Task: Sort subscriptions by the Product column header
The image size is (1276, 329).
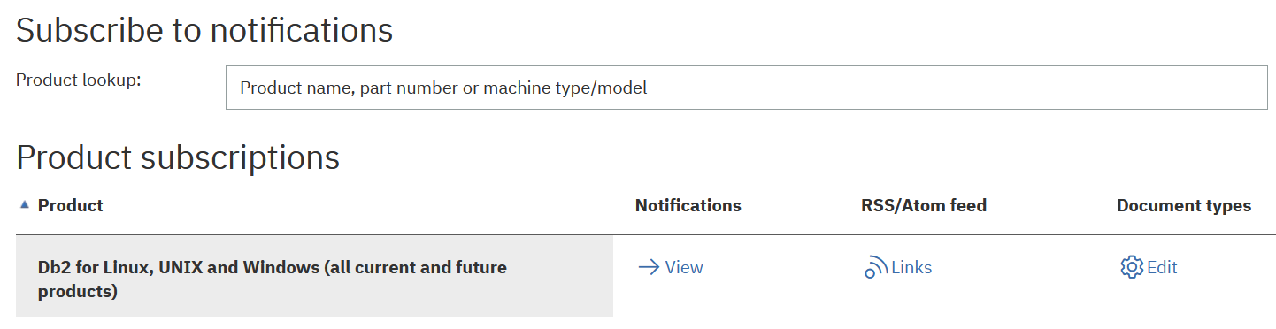Action: pos(70,205)
